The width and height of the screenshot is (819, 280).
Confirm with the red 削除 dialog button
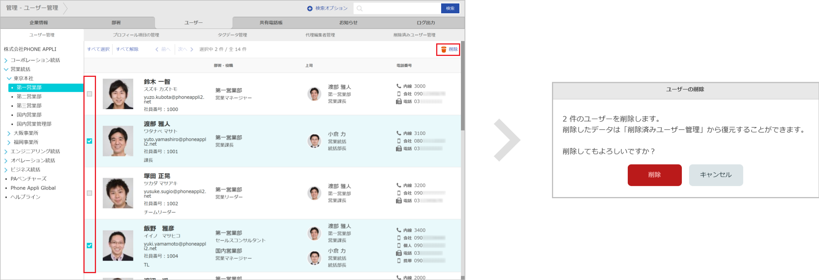pos(654,175)
